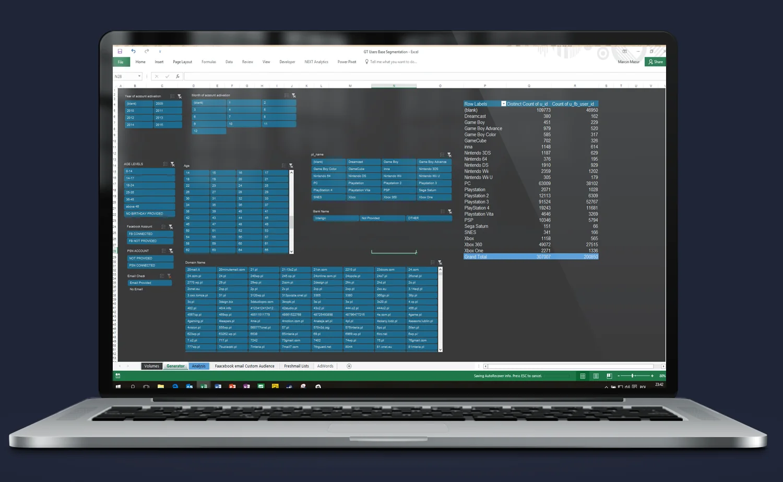Clear filter on Email Check slicer

point(169,276)
